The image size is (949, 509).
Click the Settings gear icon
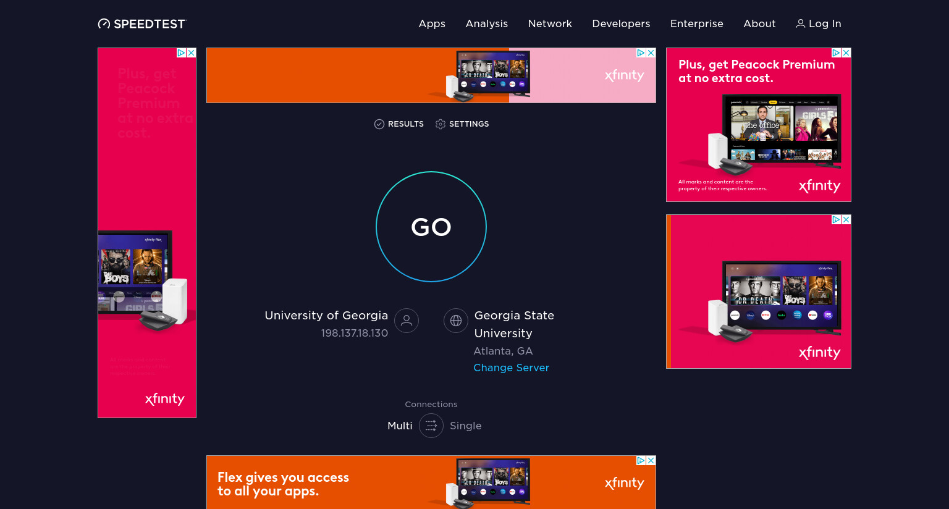click(441, 124)
